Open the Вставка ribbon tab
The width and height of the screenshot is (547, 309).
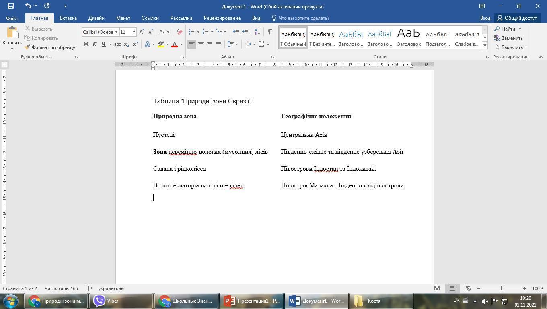[68, 18]
